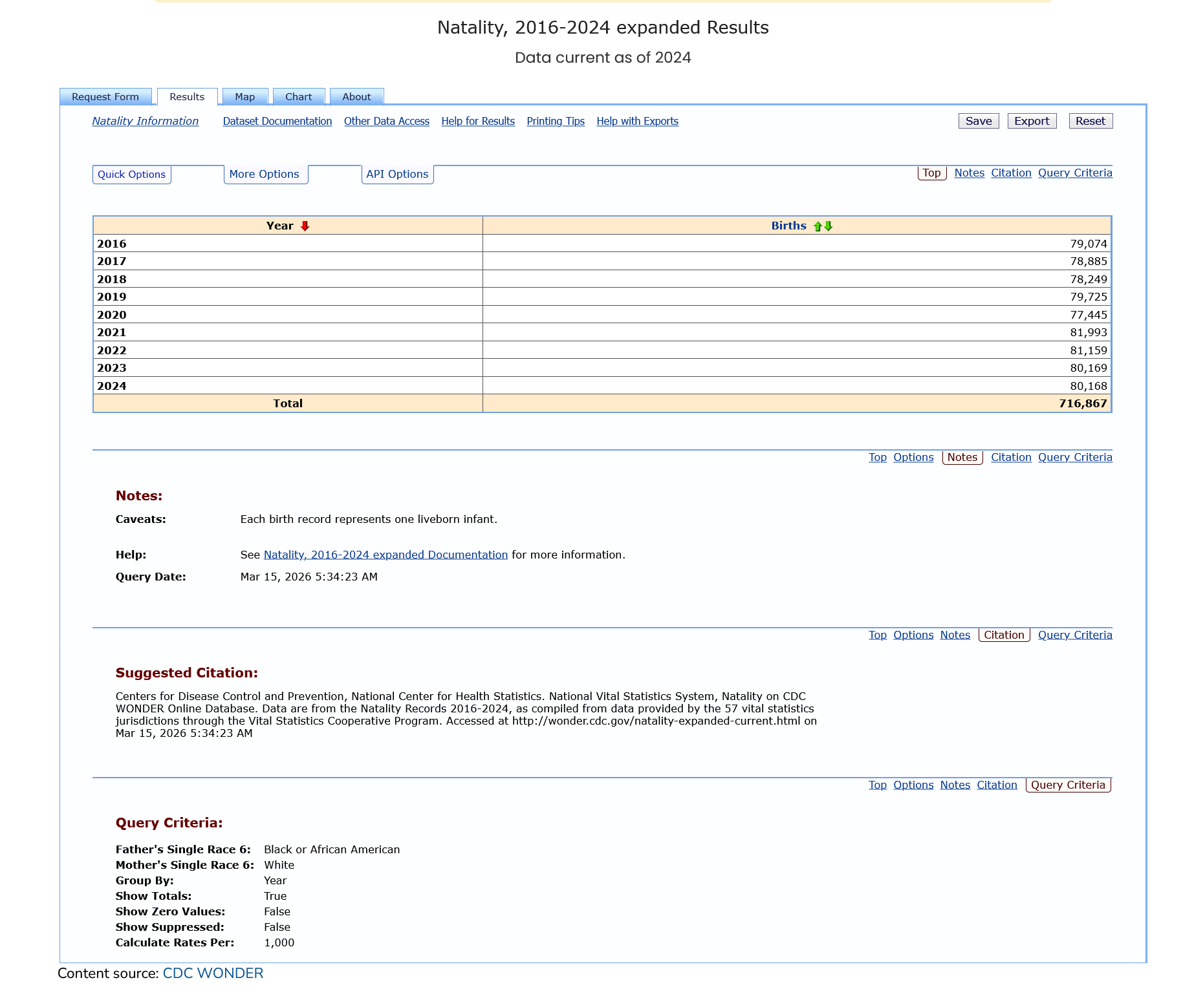Open the Request Form tab

coord(105,97)
